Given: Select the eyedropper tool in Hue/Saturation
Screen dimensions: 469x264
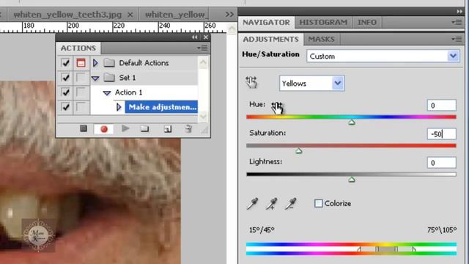Looking at the screenshot, I should tap(252, 204).
